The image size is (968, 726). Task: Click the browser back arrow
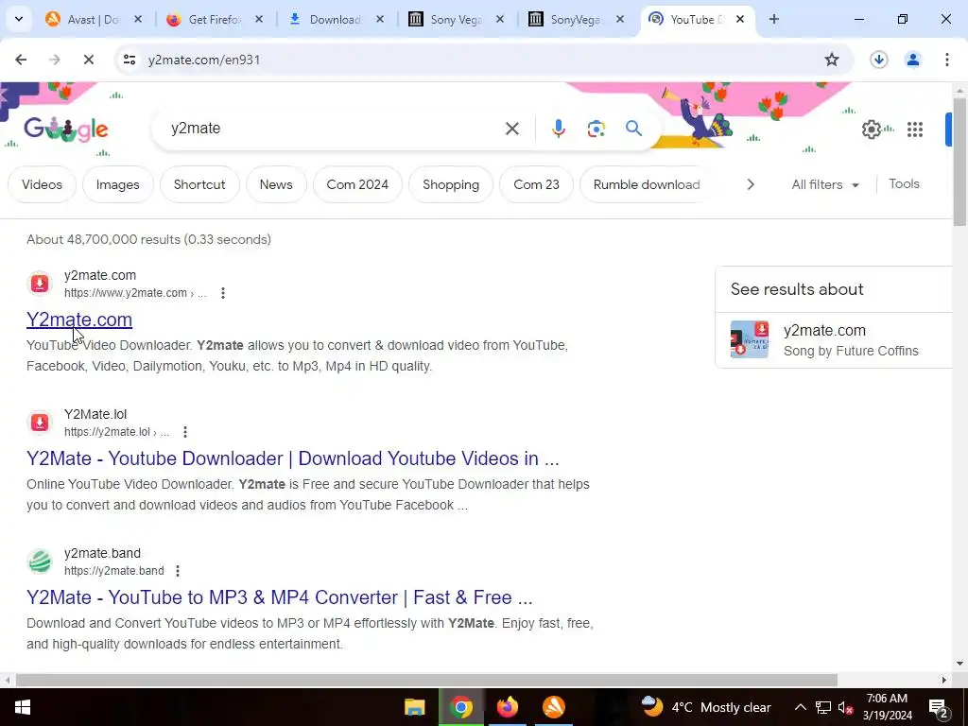[21, 60]
